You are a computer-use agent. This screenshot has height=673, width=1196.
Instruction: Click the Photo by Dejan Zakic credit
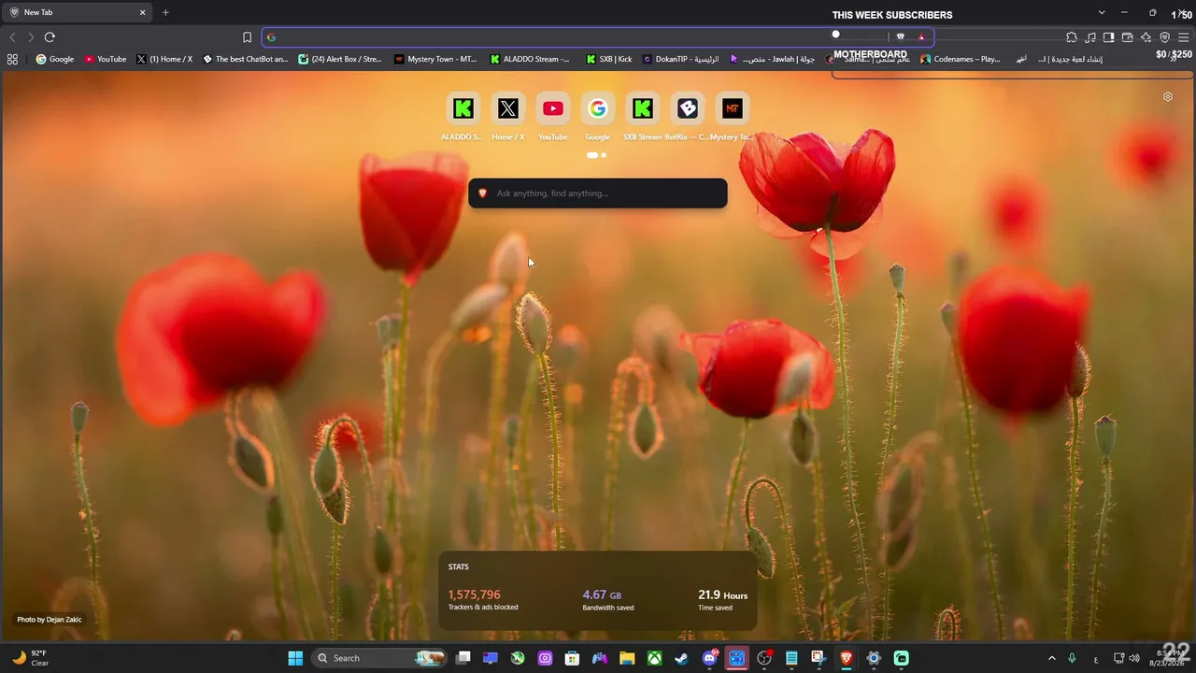50,620
